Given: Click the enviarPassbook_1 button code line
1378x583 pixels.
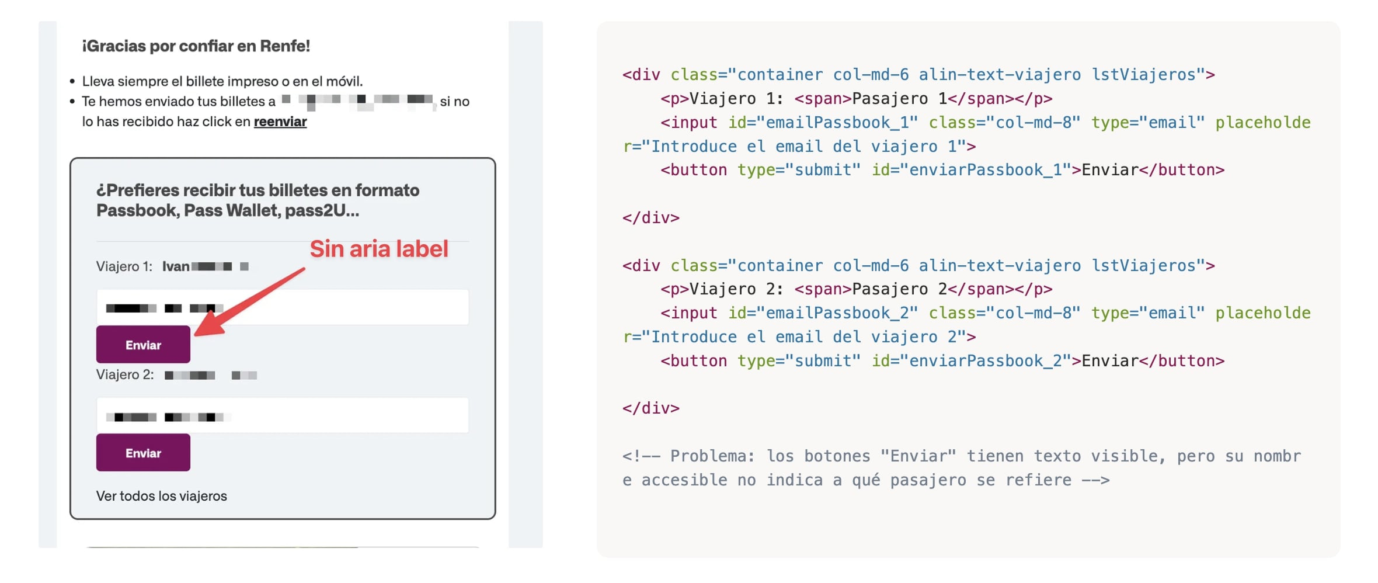Looking at the screenshot, I should (942, 170).
